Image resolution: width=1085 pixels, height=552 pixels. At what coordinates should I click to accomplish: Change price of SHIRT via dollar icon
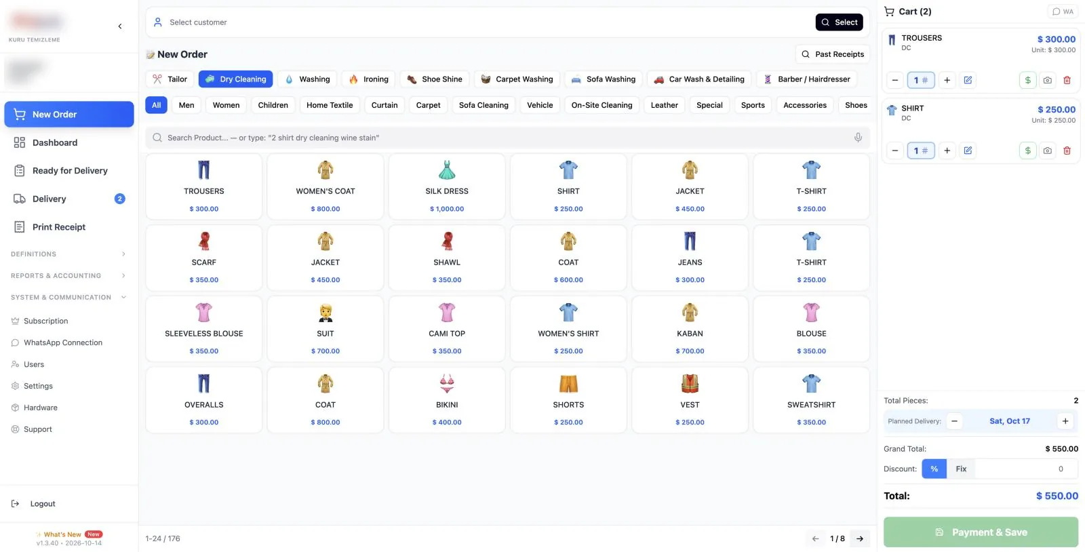point(1028,151)
